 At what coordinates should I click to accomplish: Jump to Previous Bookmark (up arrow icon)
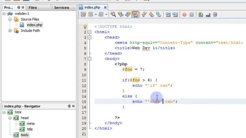point(144,15)
